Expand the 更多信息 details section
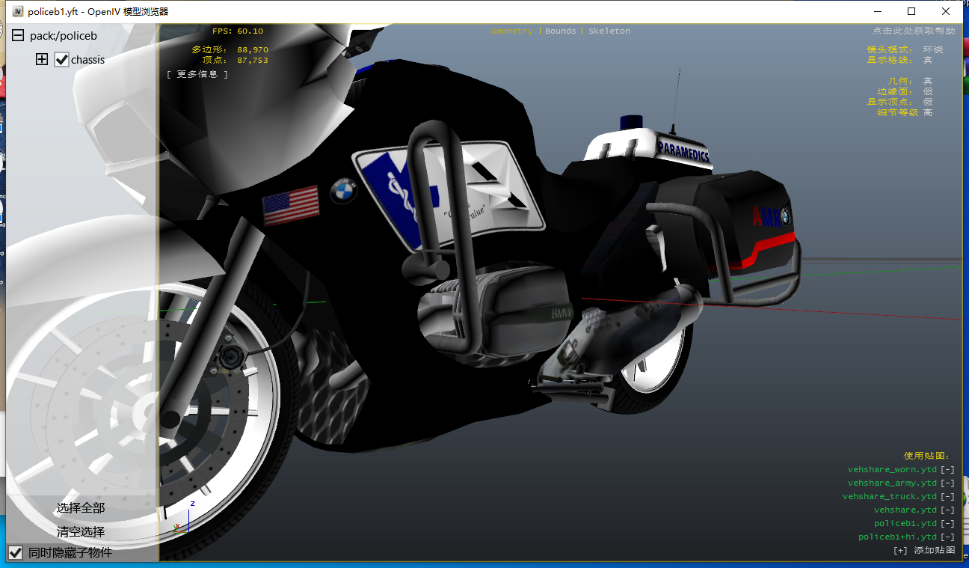The image size is (969, 568). point(197,74)
